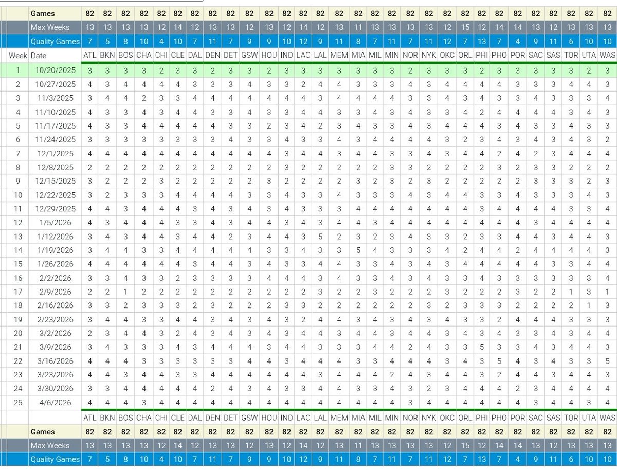Click week number 25 in the Week column
This screenshot has height=471, width=617.
pos(18,402)
